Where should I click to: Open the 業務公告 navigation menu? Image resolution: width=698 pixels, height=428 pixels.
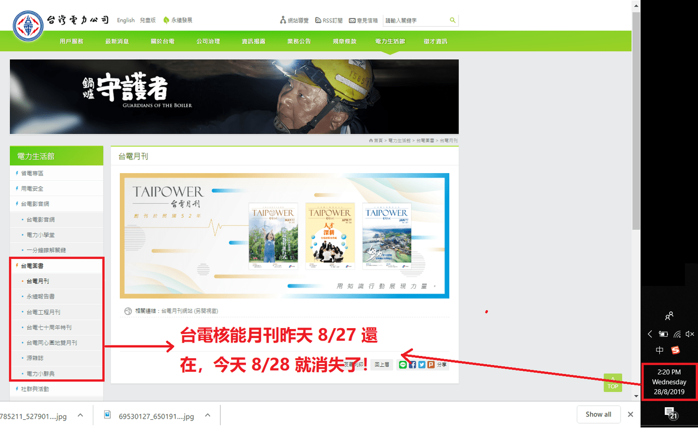coord(299,41)
